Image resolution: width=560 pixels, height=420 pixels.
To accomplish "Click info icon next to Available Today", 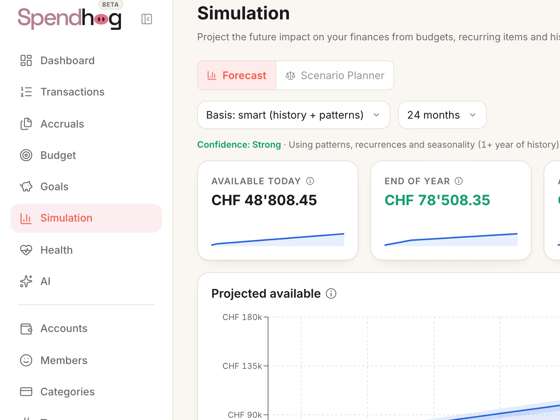I will pyautogui.click(x=310, y=181).
